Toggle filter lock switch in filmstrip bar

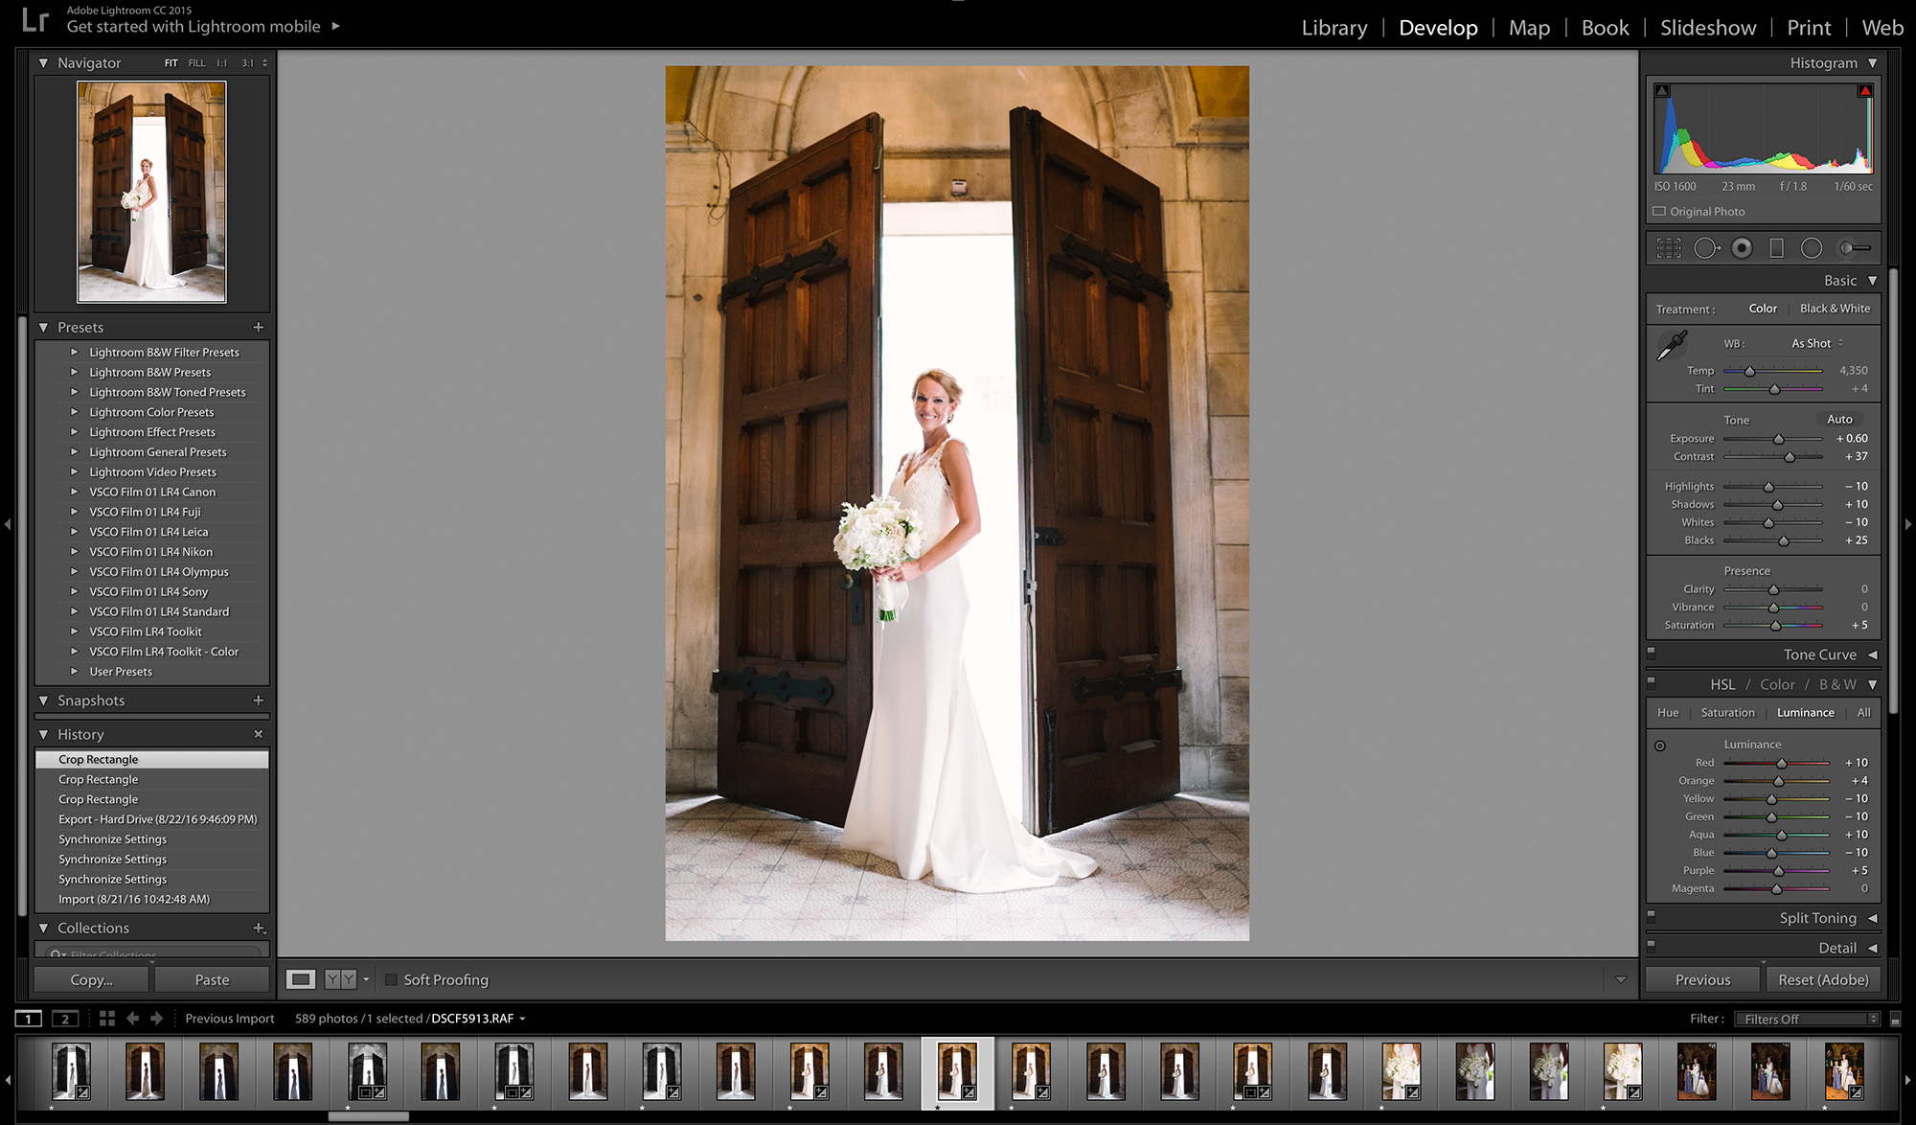tap(1895, 1020)
